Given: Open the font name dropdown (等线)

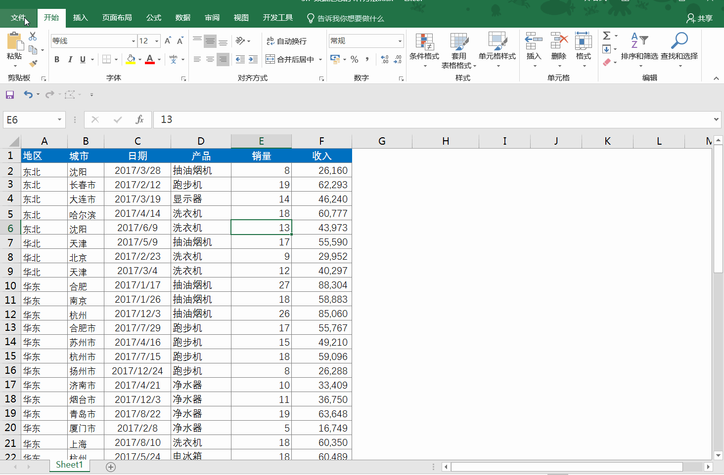Looking at the screenshot, I should pyautogui.click(x=133, y=41).
